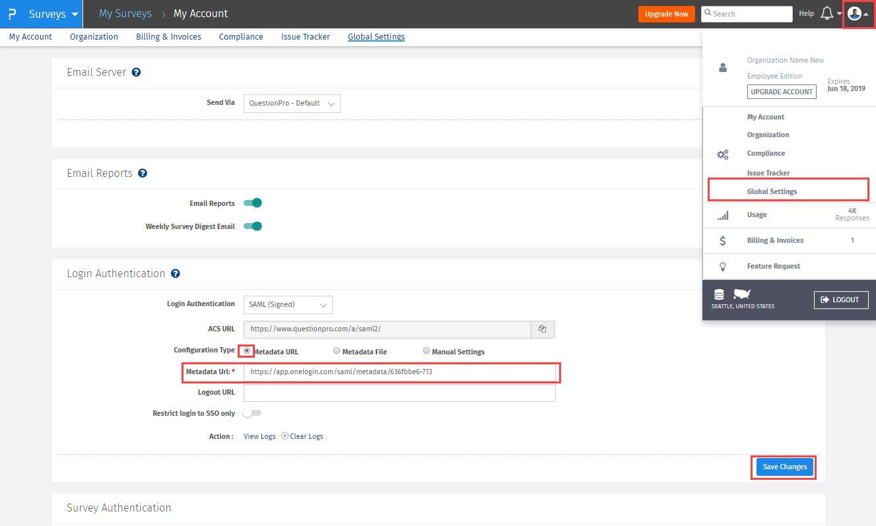The height and width of the screenshot is (526, 876).
Task: Disable the Weekly Survey Digest Email toggle
Action: click(x=253, y=226)
